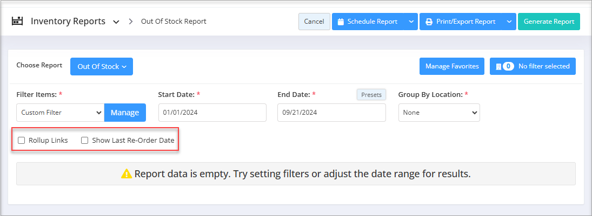Click the Start Date input field
The image size is (592, 216).
212,113
